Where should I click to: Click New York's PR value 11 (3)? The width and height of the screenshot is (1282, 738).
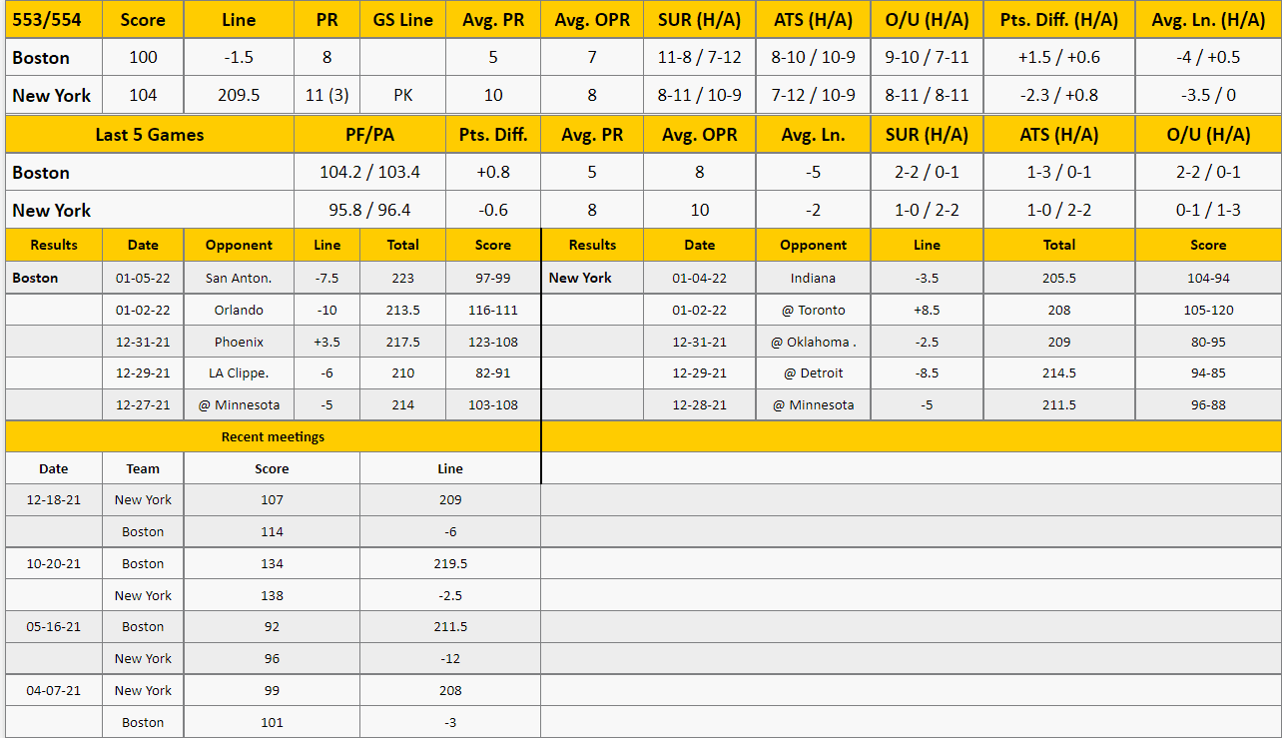(326, 96)
